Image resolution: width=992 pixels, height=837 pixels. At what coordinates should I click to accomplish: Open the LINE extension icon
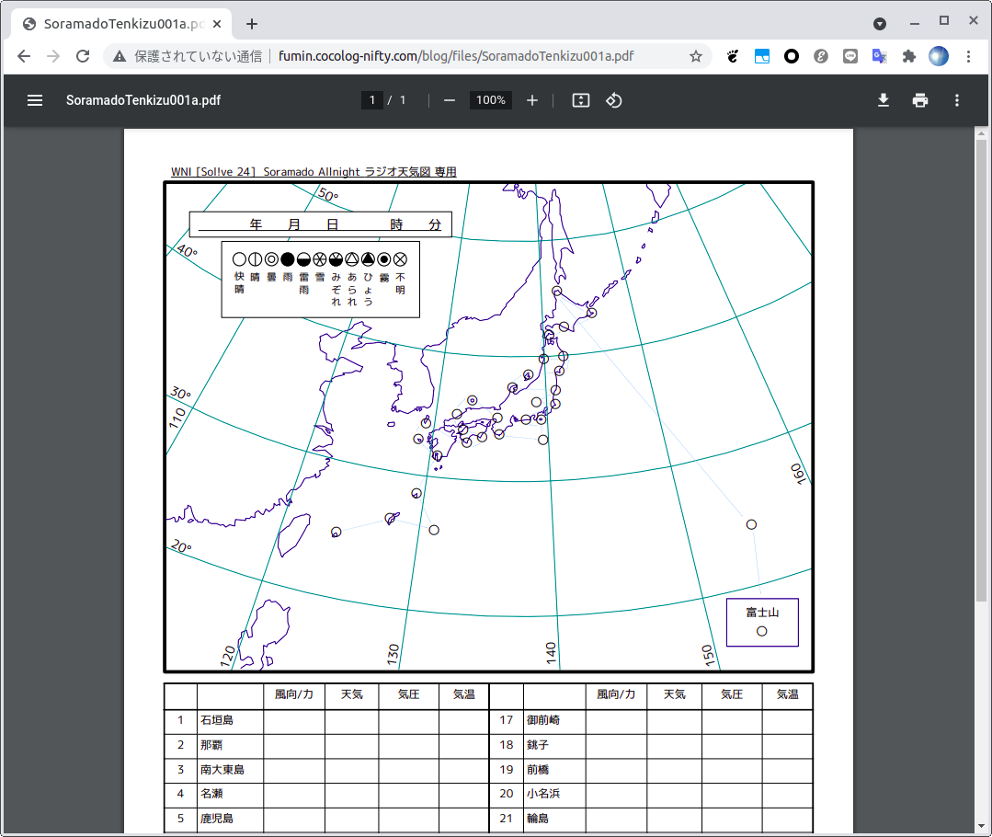(850, 56)
